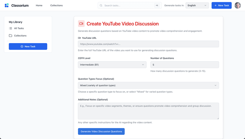Image resolution: width=245 pixels, height=139 pixels.
Task: Click into the Additional Notes textarea
Action: pos(148,111)
